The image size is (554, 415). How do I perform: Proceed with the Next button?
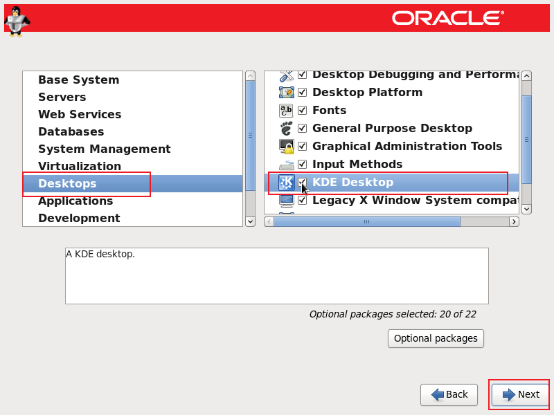(520, 394)
